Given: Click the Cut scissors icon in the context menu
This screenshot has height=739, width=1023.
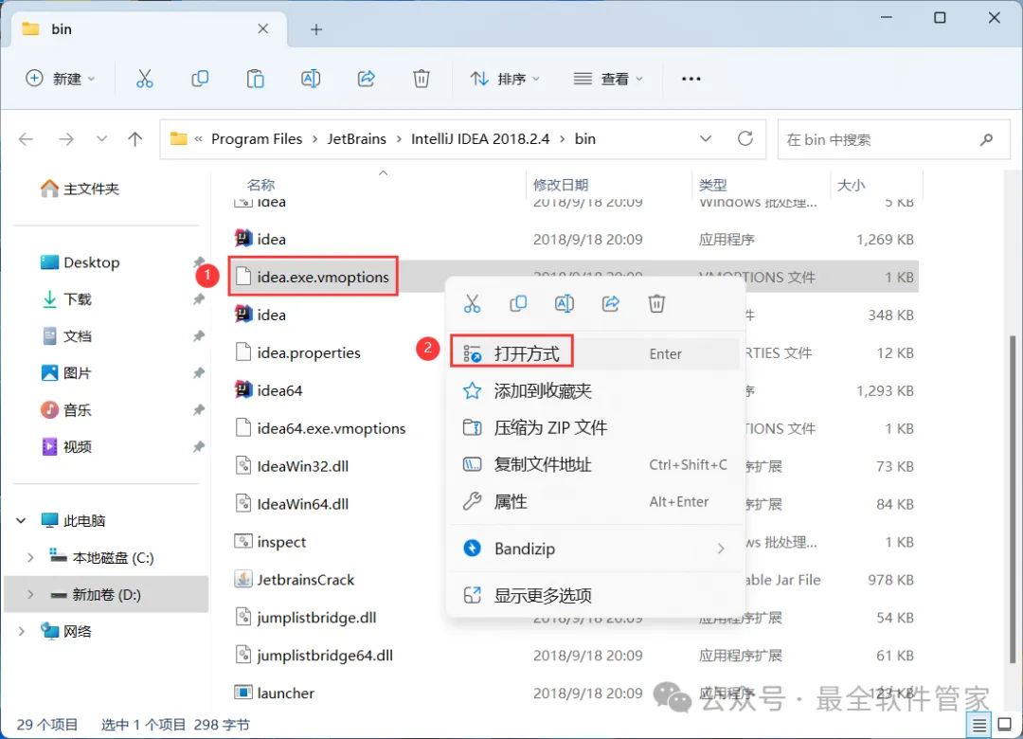Looking at the screenshot, I should [x=472, y=303].
